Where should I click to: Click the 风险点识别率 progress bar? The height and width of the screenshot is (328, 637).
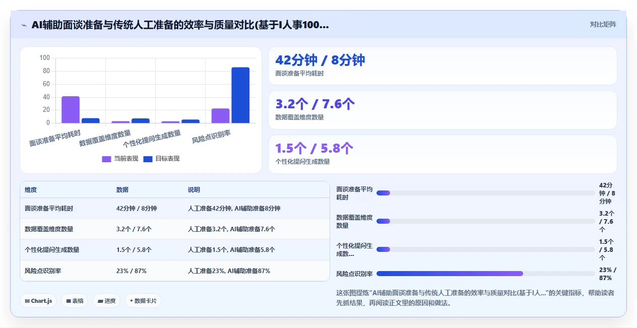[486, 274]
